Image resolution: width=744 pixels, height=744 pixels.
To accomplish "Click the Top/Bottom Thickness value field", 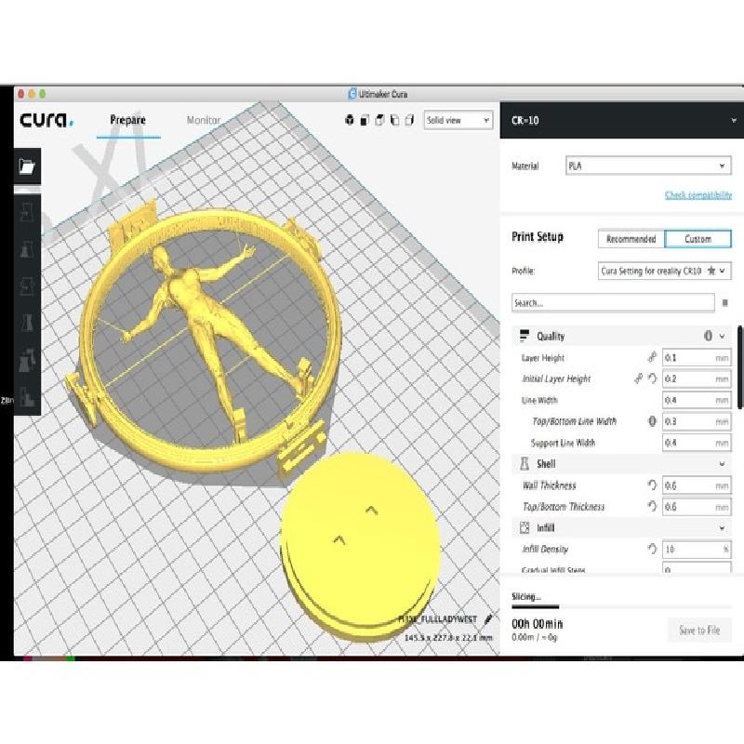I will 697,506.
